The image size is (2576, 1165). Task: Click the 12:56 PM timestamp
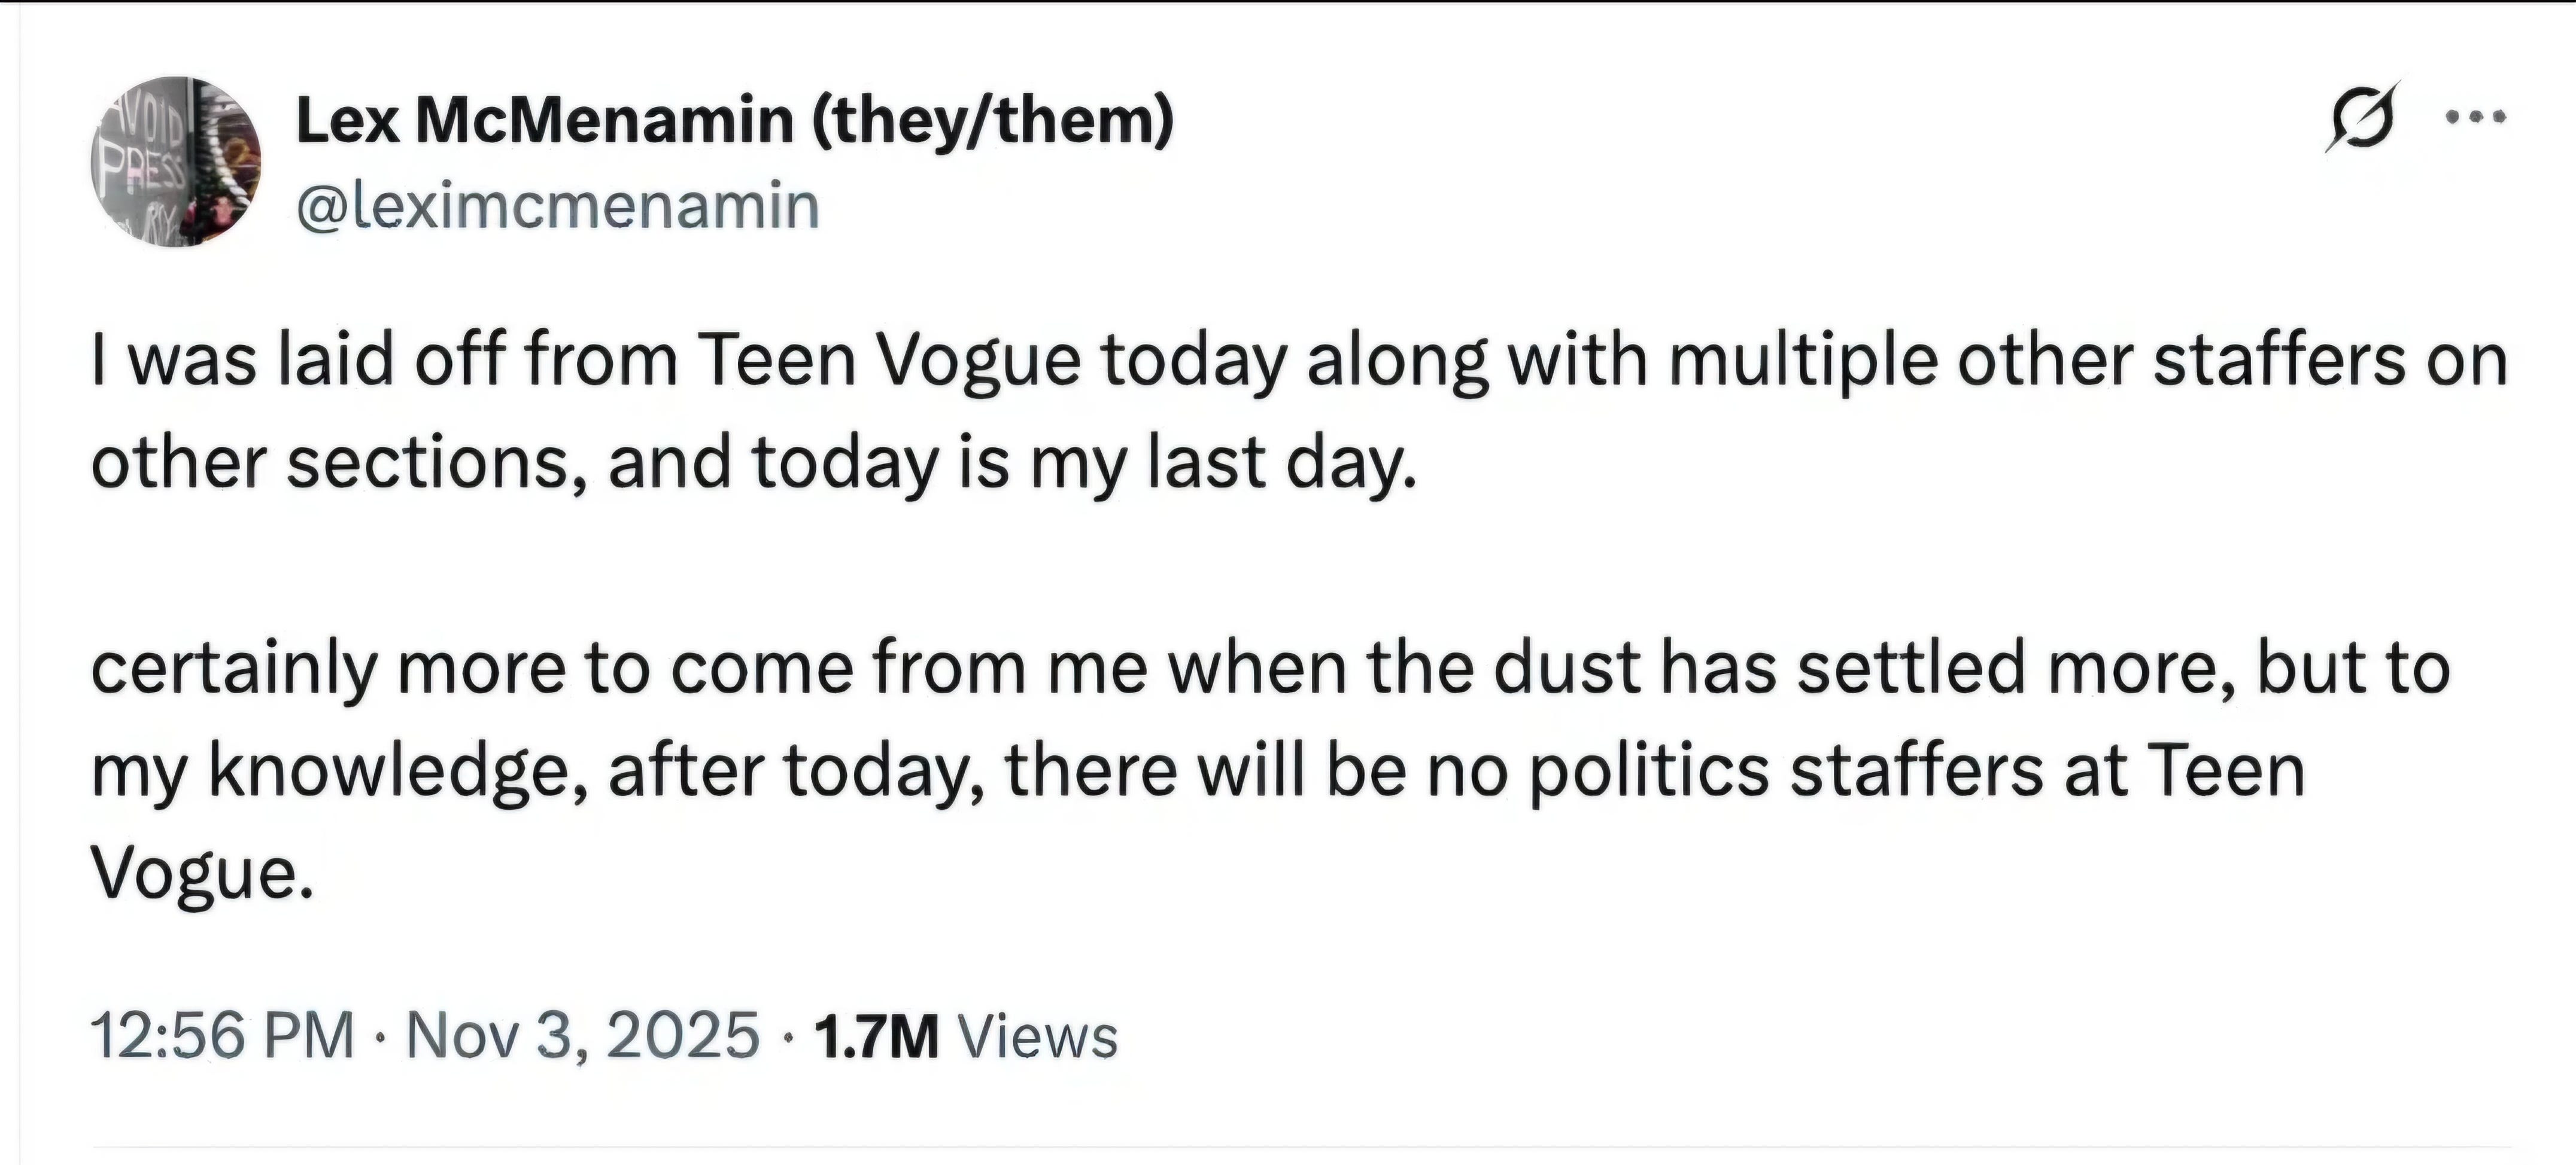coord(223,1034)
